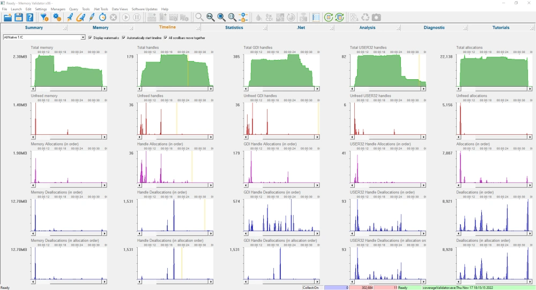Click the pause collection button

tap(137, 18)
